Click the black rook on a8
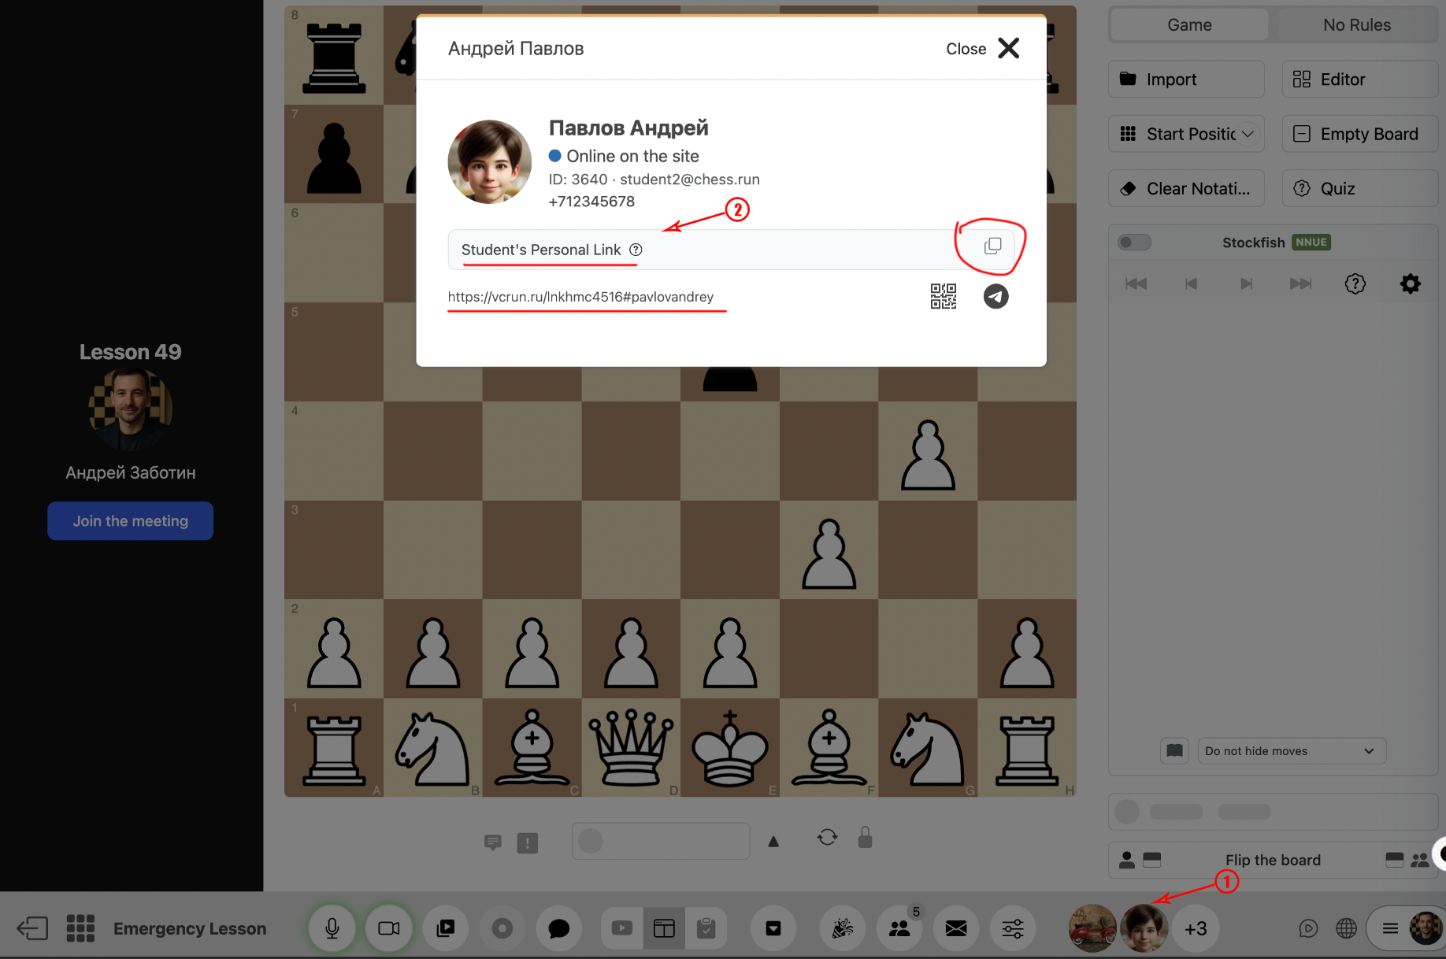Screen dimensions: 1446x959 click(x=334, y=57)
